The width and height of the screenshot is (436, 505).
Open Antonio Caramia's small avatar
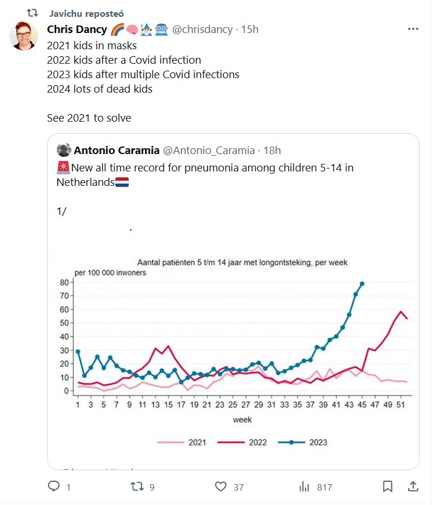click(x=64, y=151)
